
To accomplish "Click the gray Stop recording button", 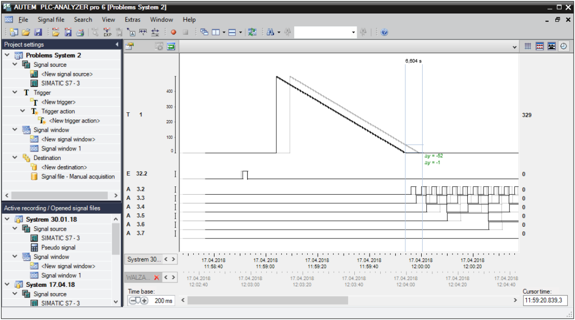I will pos(185,32).
